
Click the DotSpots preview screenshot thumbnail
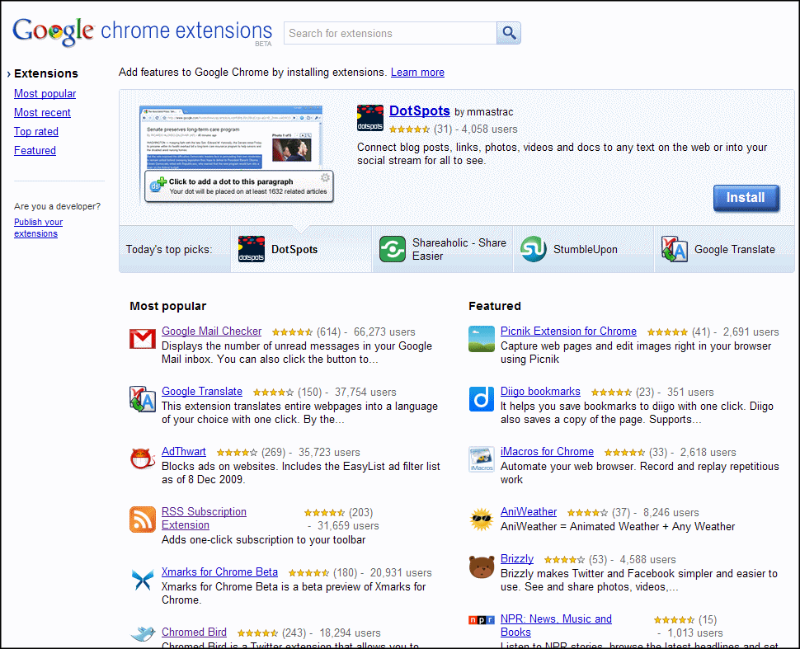[238, 154]
